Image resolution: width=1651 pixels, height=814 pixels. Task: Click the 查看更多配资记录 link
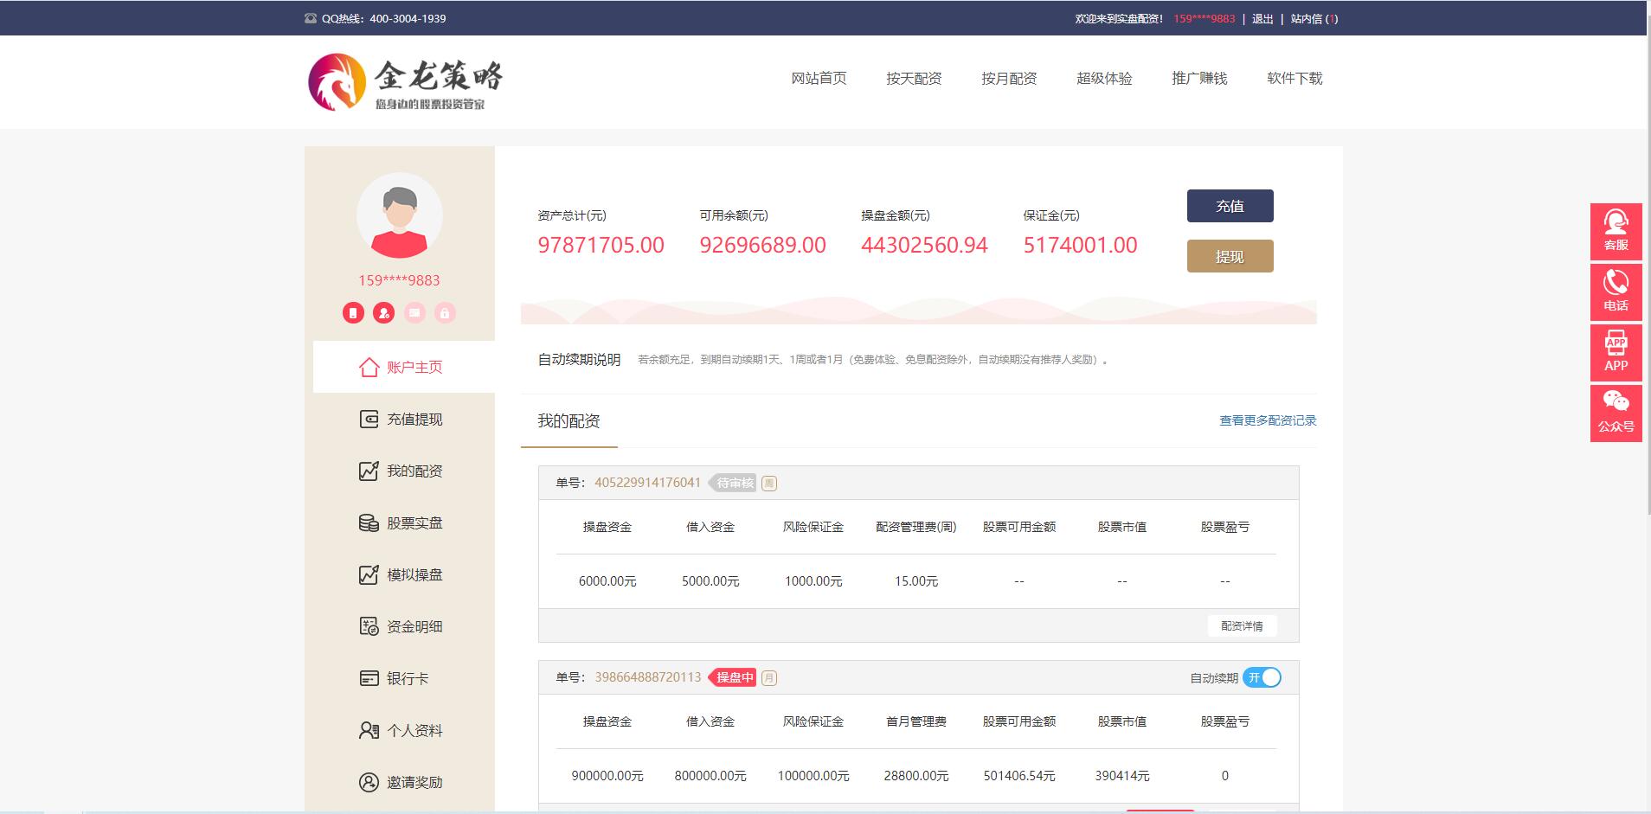pyautogui.click(x=1268, y=420)
